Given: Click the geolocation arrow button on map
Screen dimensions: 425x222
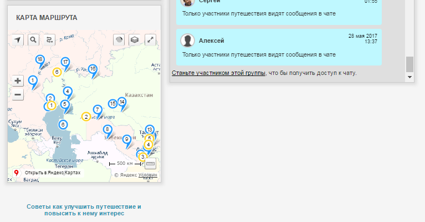Looking at the screenshot, I should click(x=18, y=40).
